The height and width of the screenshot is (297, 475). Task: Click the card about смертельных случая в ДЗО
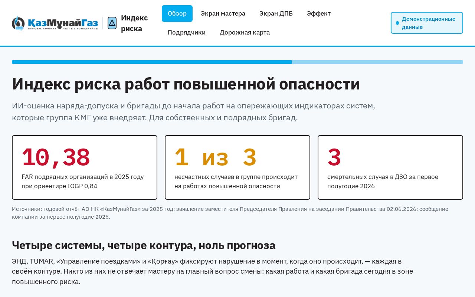[390, 167]
